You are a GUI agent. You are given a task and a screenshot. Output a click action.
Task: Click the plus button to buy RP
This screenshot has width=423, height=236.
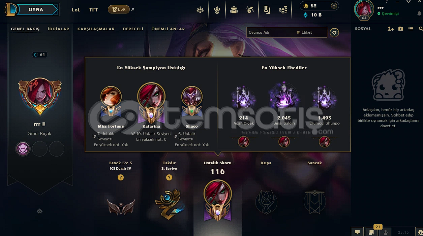pyautogui.click(x=334, y=6)
